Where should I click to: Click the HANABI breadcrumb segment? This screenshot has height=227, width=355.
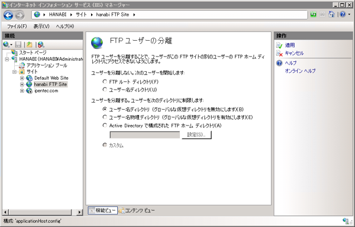(x=58, y=15)
